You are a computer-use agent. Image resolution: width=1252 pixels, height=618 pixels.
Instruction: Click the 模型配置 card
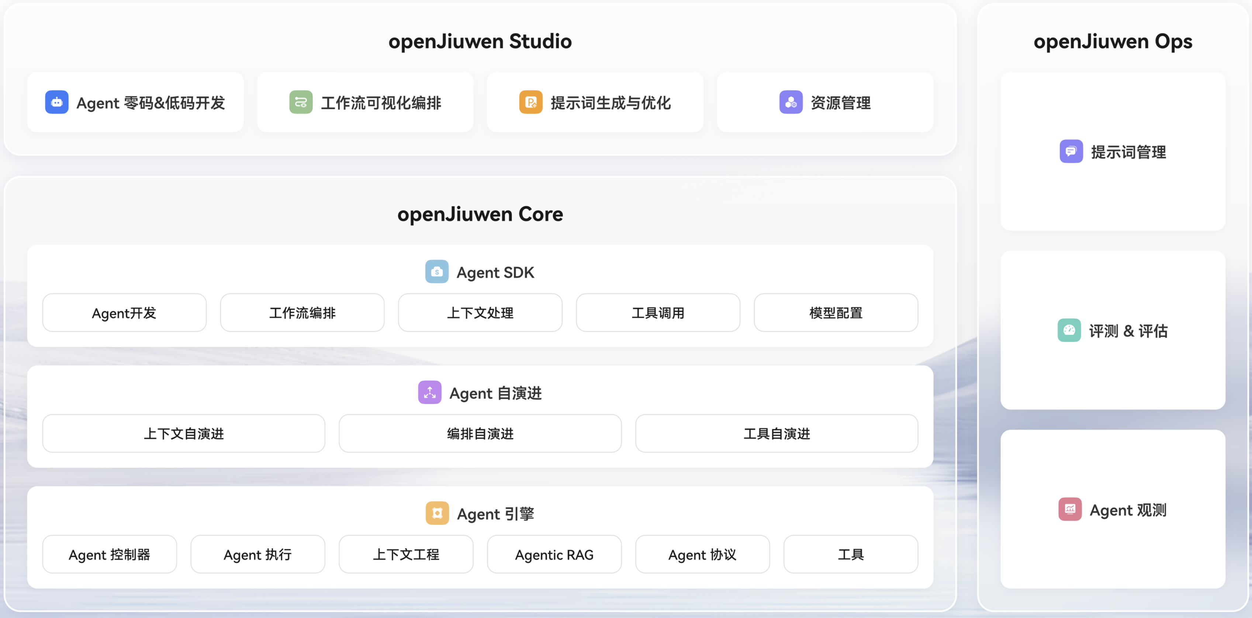point(836,313)
